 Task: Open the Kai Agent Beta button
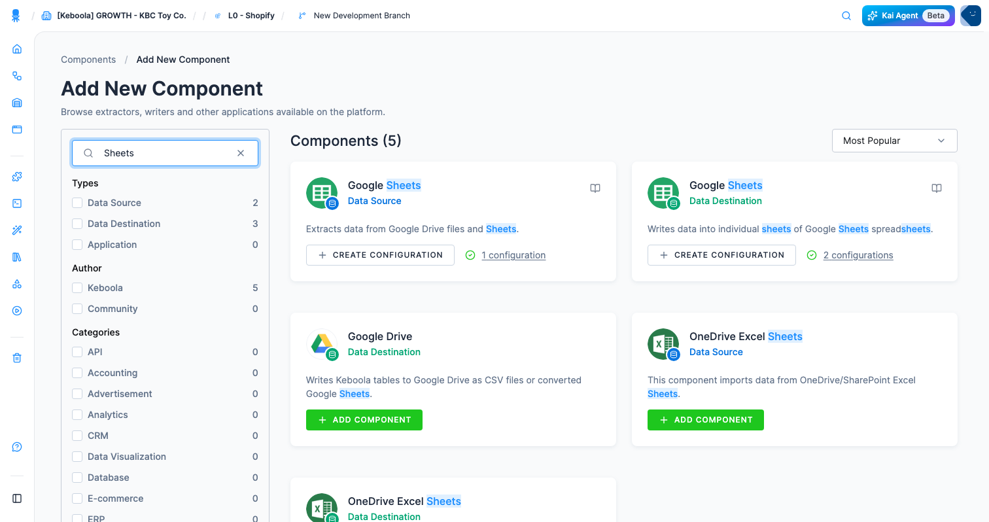pyautogui.click(x=908, y=16)
